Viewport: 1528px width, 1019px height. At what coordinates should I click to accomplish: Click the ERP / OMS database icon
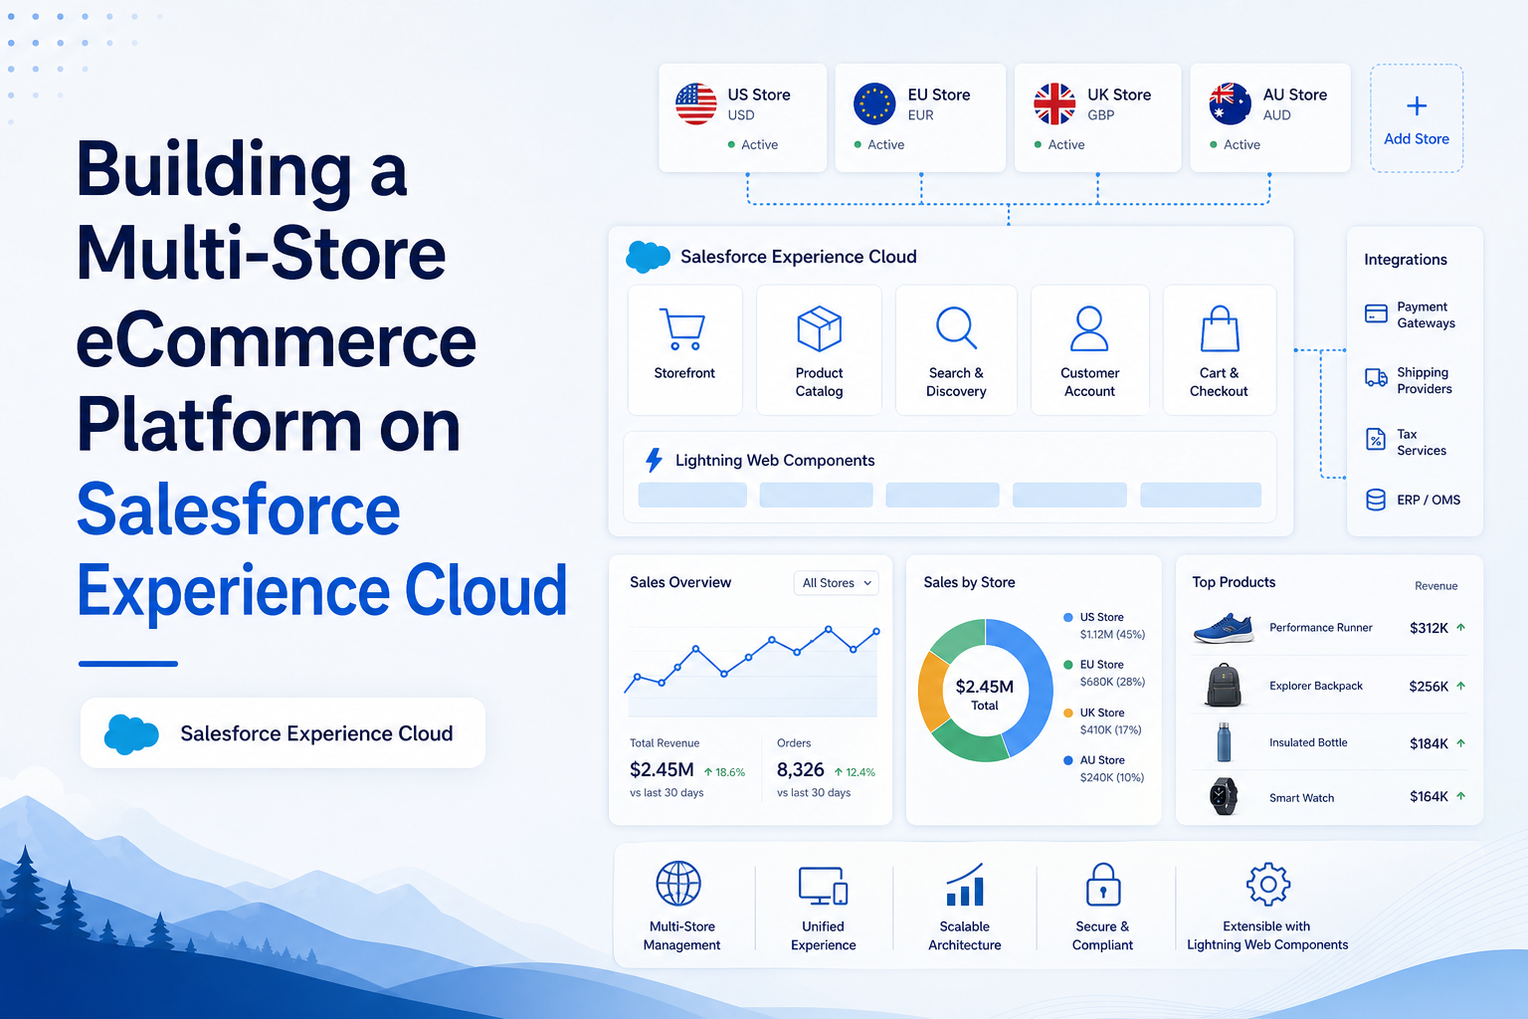pos(1376,500)
